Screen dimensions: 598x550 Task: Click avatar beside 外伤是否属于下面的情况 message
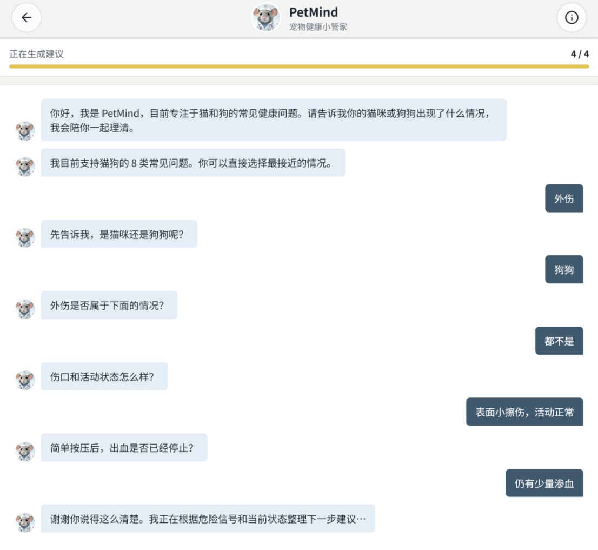click(x=25, y=309)
